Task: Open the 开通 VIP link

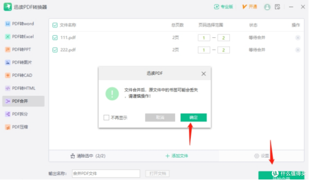Action: 250,7
